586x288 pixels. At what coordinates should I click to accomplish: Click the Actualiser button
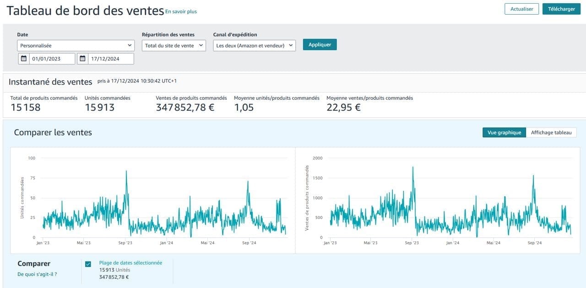coord(521,9)
